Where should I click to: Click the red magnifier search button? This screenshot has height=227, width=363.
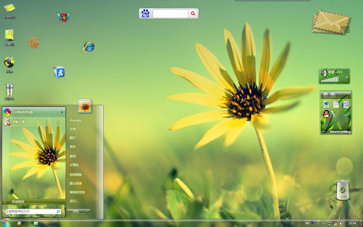tap(193, 13)
